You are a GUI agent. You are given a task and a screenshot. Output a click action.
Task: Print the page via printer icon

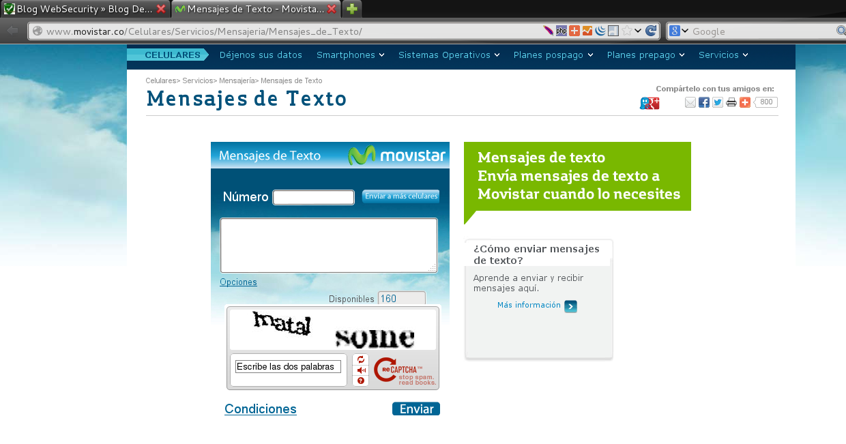click(x=731, y=102)
